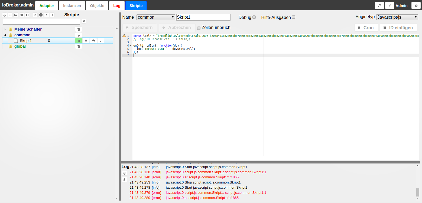Open the Adapter tab
422x203 pixels.
click(x=47, y=5)
